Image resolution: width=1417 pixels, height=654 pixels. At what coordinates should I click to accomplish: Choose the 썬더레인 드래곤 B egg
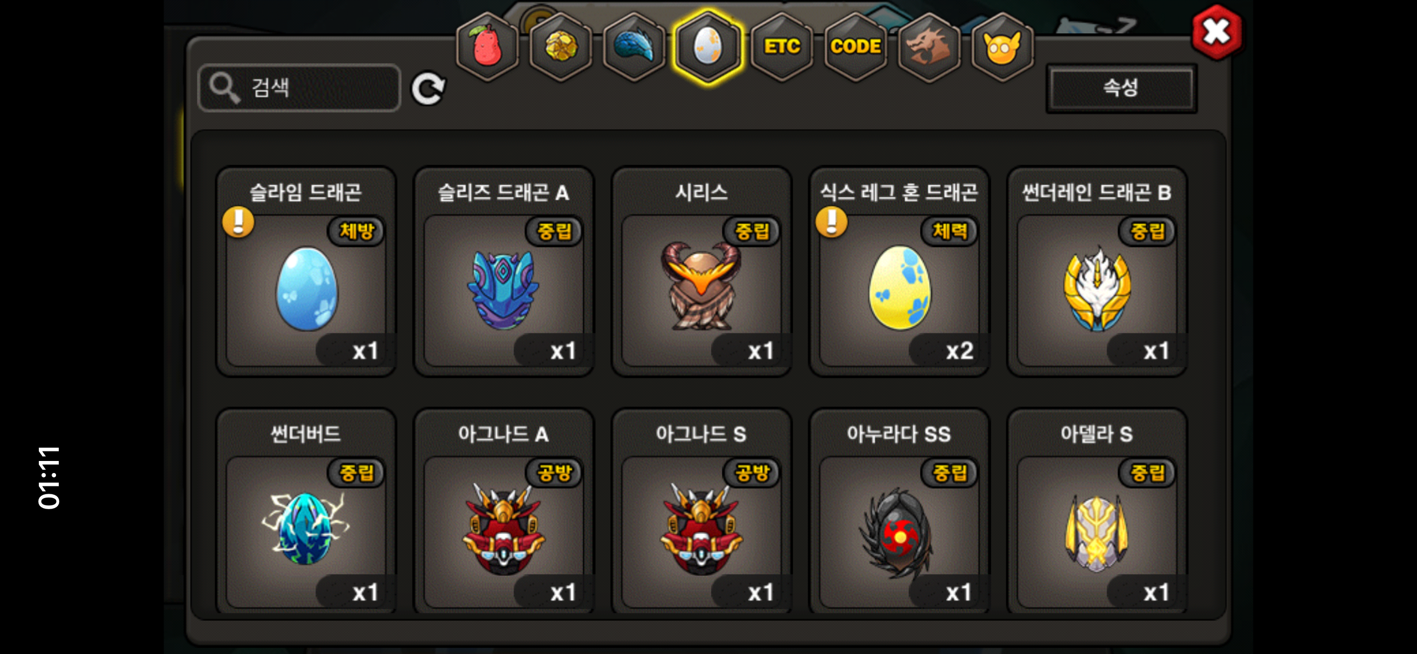click(1097, 272)
